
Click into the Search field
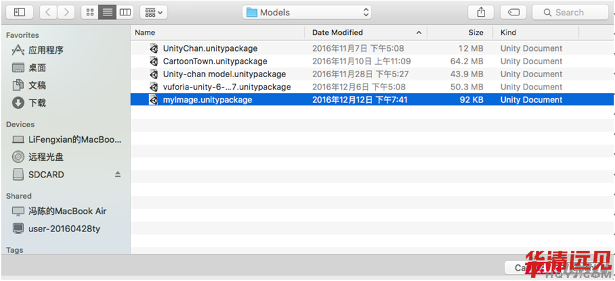click(x=575, y=12)
